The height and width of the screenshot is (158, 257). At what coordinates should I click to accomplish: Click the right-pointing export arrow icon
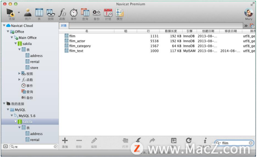152,141
